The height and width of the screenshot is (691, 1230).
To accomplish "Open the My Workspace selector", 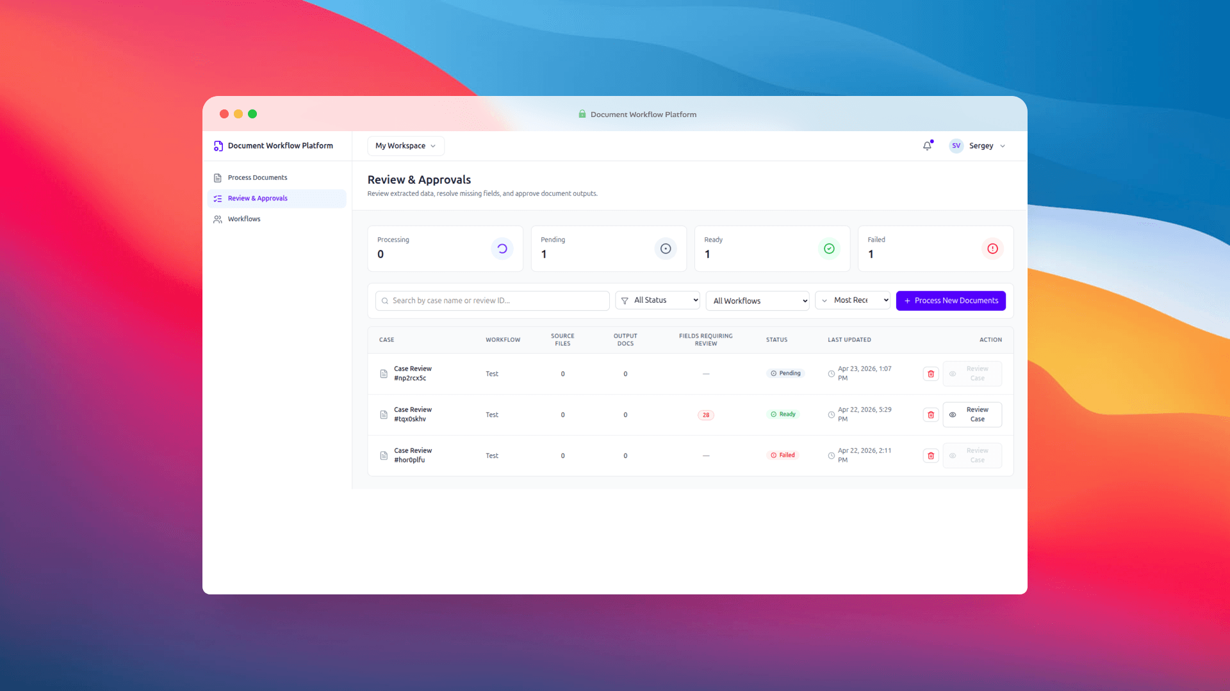I will (405, 146).
